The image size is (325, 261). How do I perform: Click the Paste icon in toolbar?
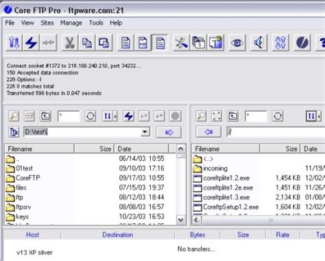coord(104,42)
